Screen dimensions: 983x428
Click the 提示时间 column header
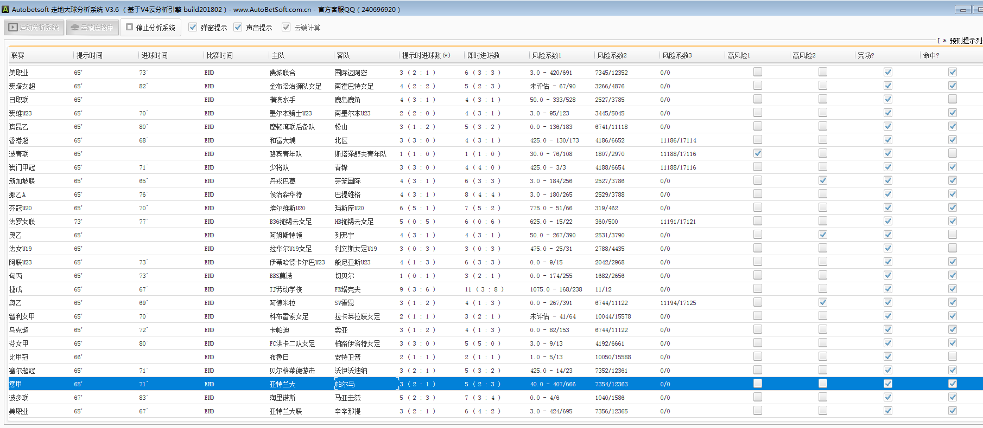coord(90,55)
